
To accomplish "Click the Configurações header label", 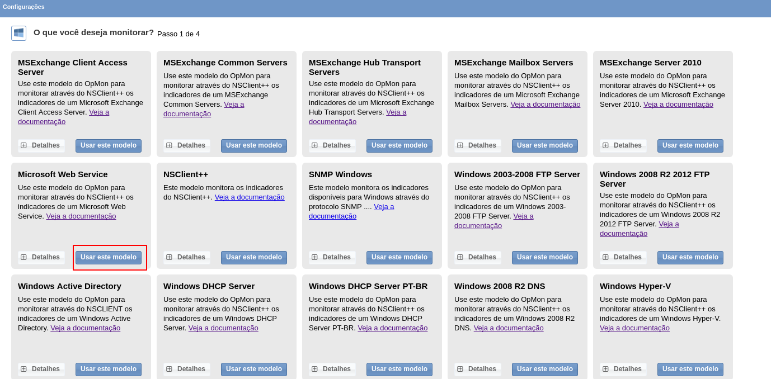I will [23, 7].
